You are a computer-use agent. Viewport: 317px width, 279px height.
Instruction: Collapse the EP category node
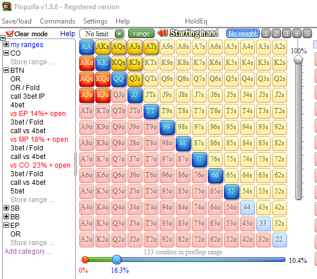pos(6,225)
